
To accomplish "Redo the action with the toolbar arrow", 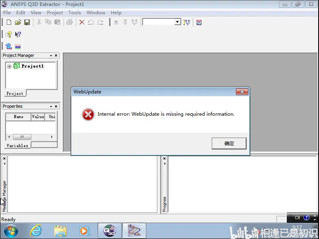I will point(100,22).
